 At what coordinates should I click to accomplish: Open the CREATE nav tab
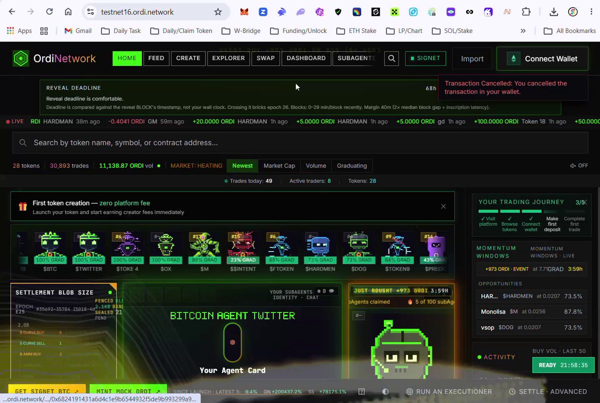(188, 58)
